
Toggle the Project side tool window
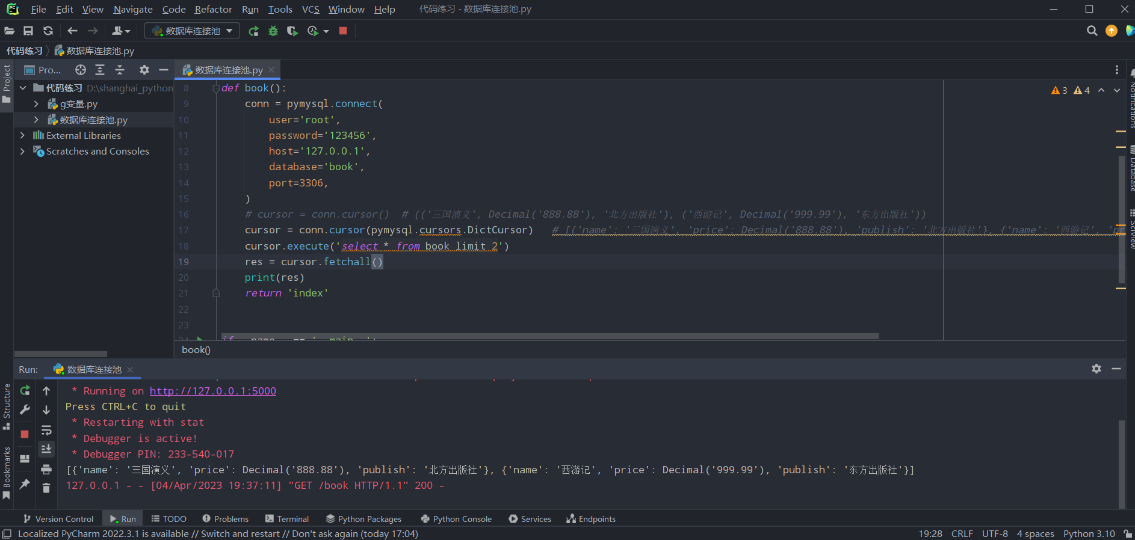coord(7,83)
